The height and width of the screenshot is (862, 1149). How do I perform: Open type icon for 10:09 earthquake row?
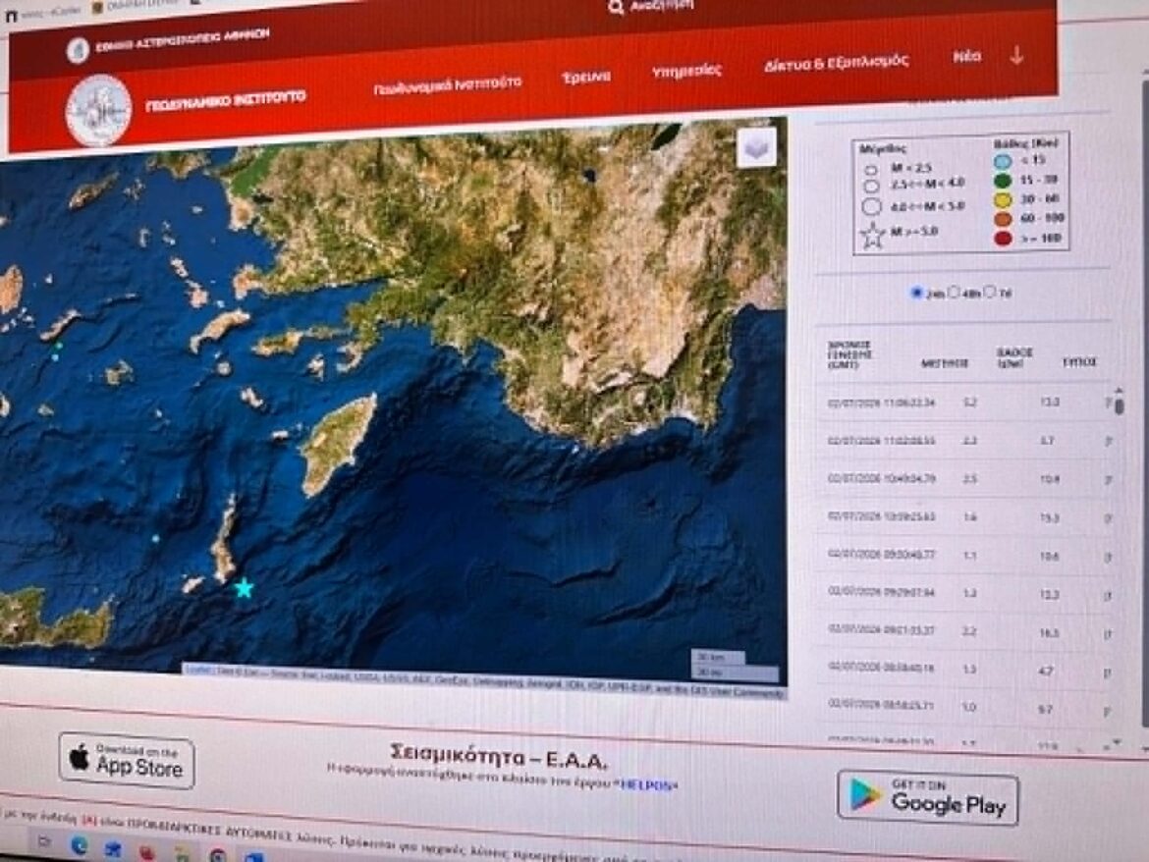(1109, 517)
